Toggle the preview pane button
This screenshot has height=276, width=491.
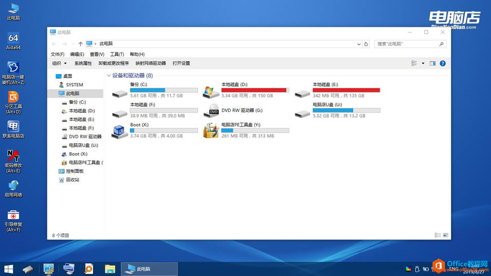432,63
